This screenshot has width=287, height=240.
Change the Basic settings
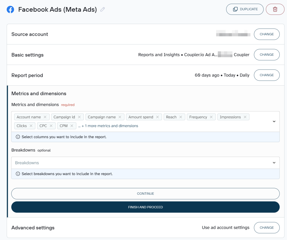pyautogui.click(x=267, y=55)
